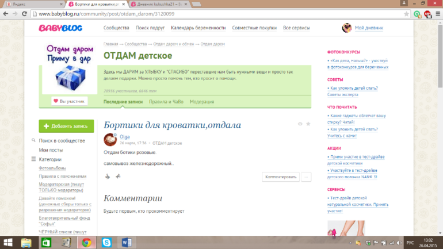Open Olga's profile avatar

click(x=110, y=139)
